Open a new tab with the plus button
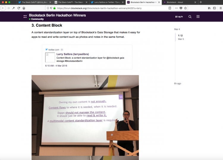This screenshot has width=223, height=160. (201, 2)
